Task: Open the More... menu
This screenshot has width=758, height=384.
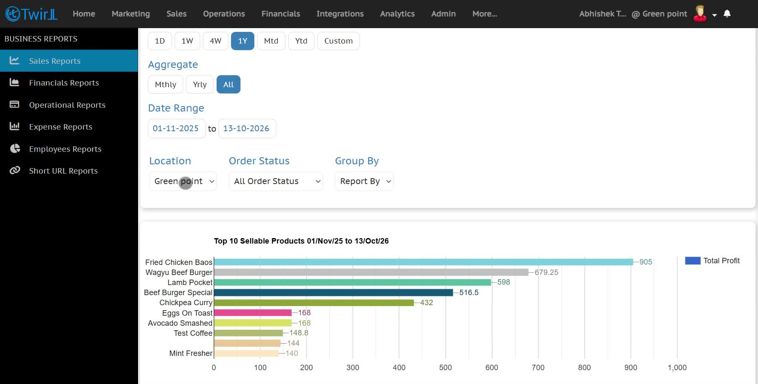Action: click(485, 14)
